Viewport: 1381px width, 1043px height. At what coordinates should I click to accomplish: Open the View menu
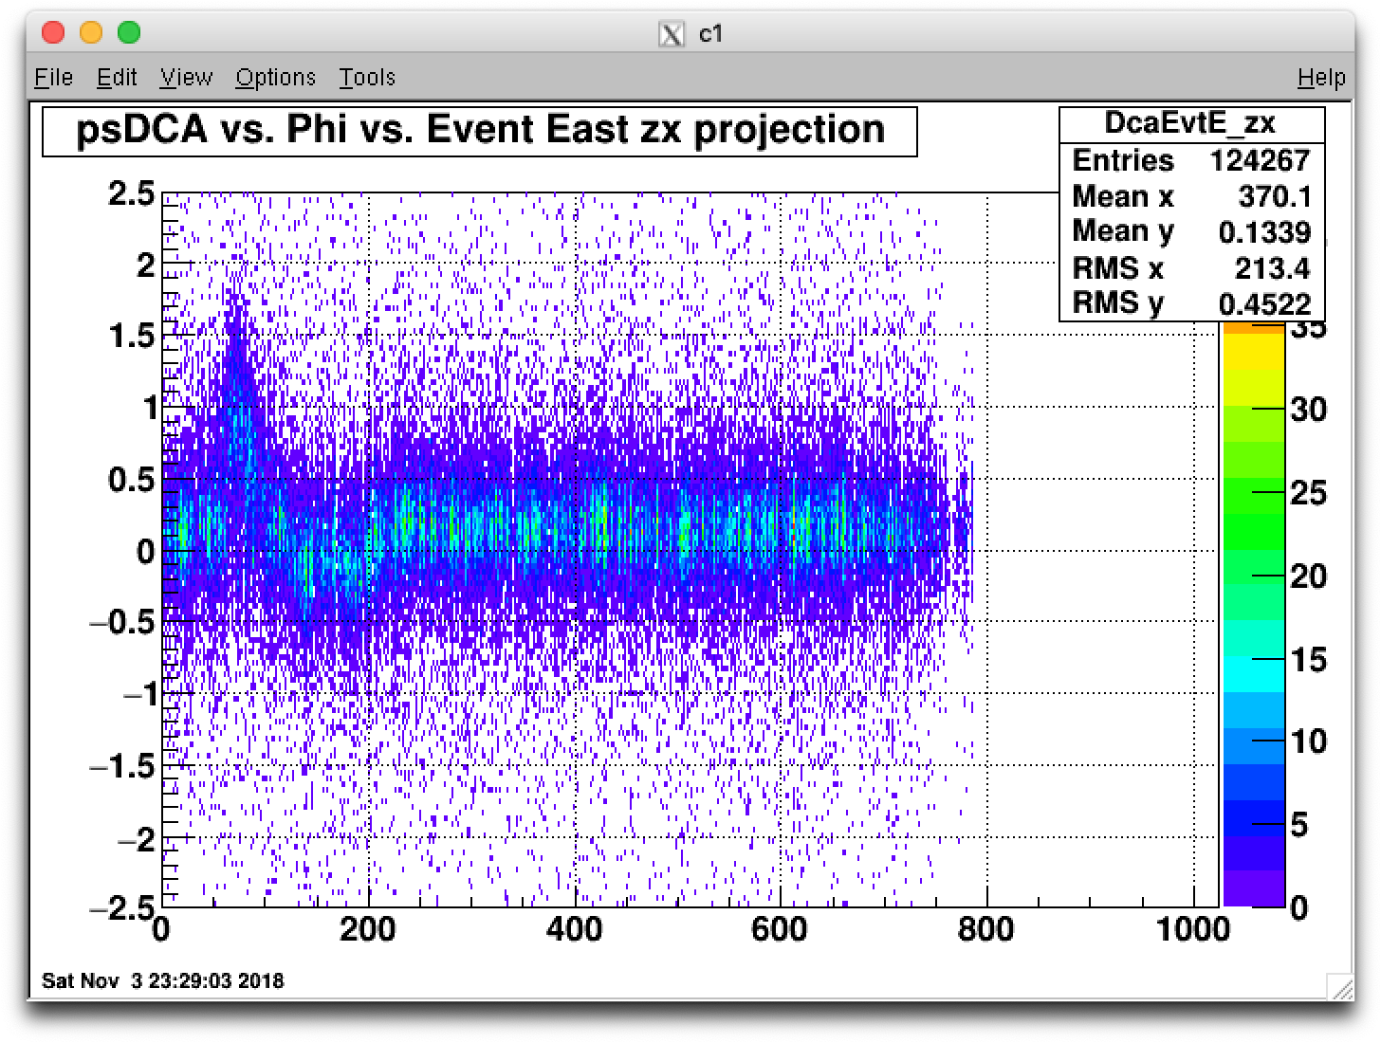(186, 78)
